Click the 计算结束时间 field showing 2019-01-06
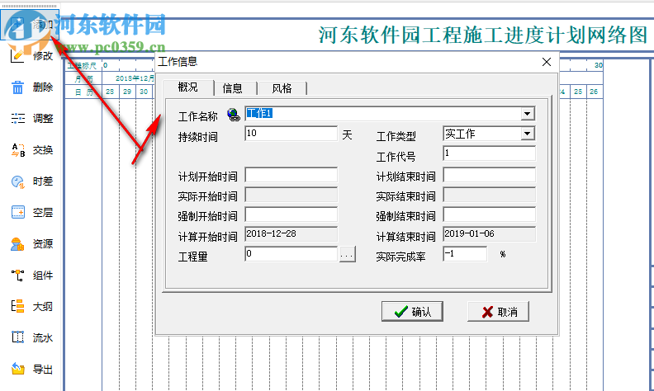This screenshot has height=391, width=654. 489,234
